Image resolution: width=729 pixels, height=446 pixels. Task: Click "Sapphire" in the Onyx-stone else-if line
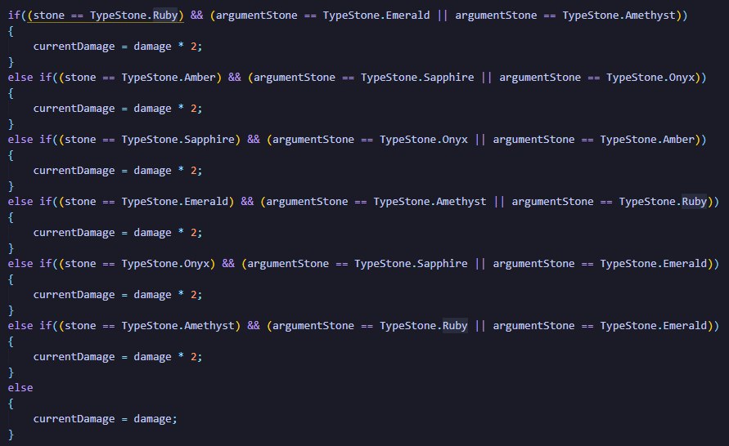coord(442,264)
